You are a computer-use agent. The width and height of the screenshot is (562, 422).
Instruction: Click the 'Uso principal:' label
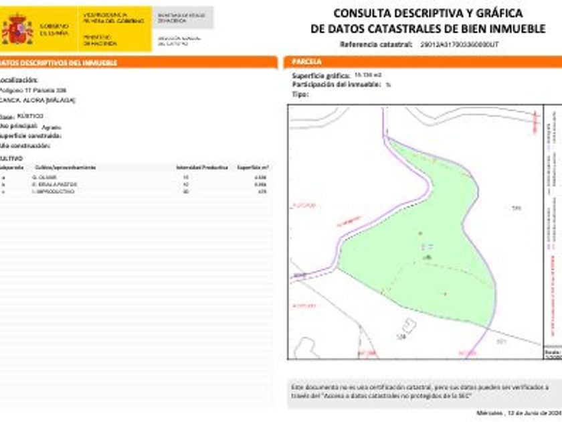(x=19, y=127)
